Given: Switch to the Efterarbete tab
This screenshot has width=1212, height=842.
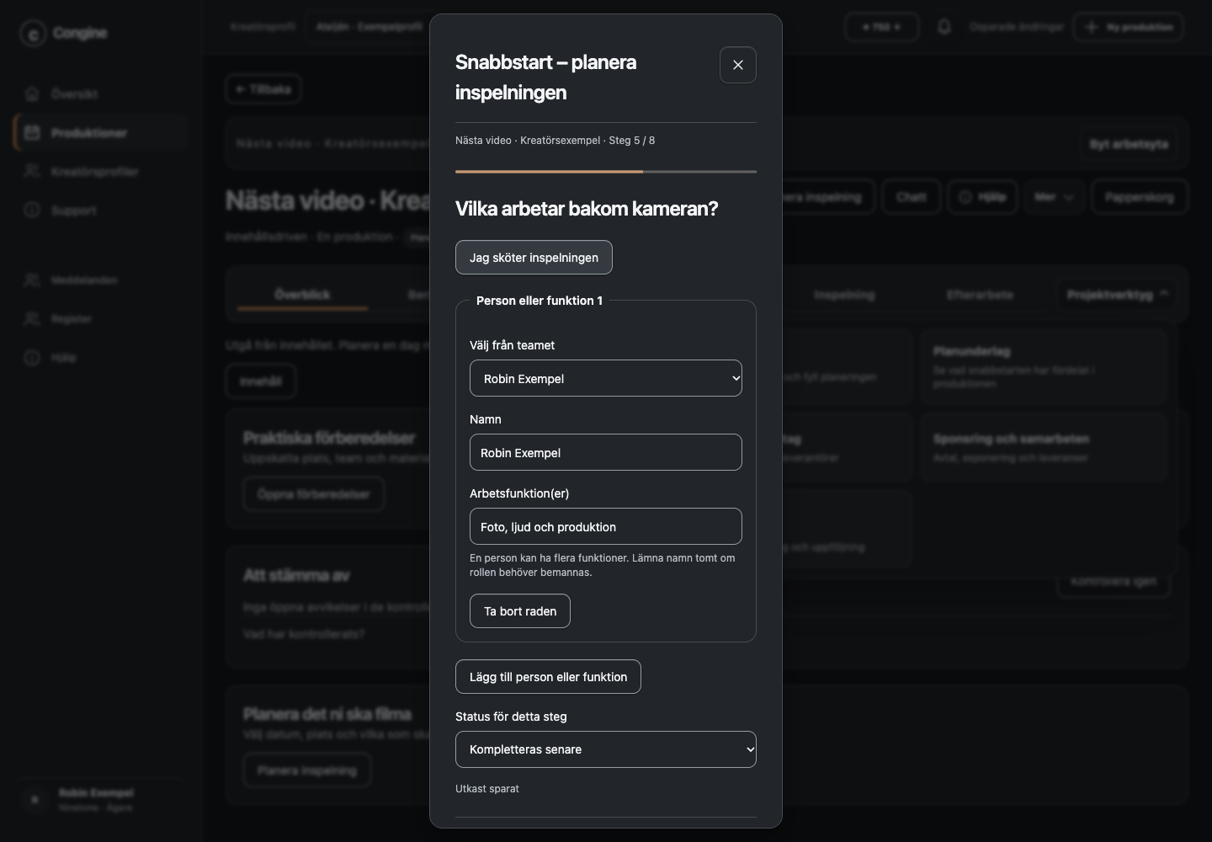Looking at the screenshot, I should [x=980, y=295].
